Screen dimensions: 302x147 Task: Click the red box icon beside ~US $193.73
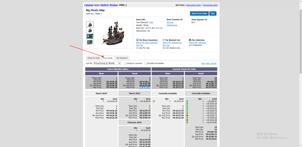[x=187, y=116]
